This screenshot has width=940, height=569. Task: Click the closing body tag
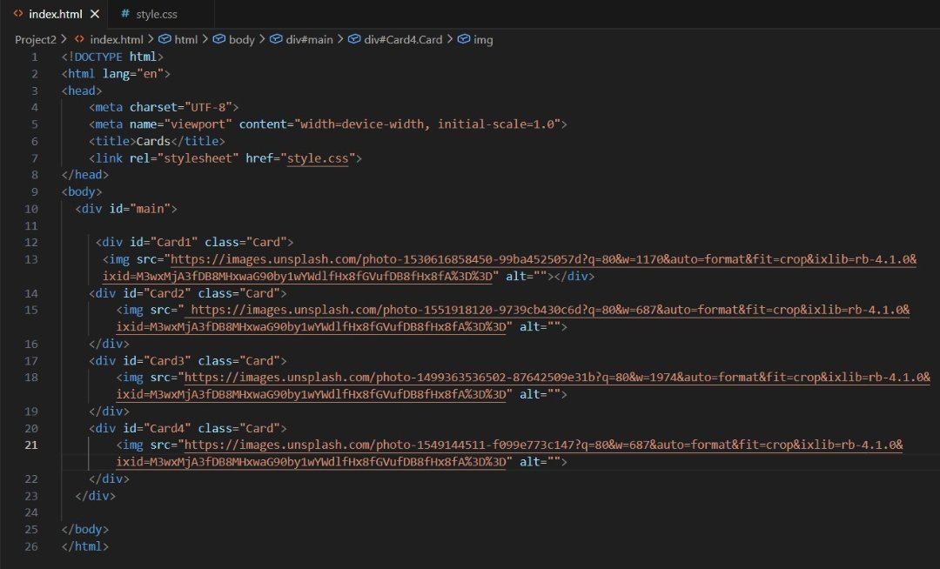tap(84, 530)
